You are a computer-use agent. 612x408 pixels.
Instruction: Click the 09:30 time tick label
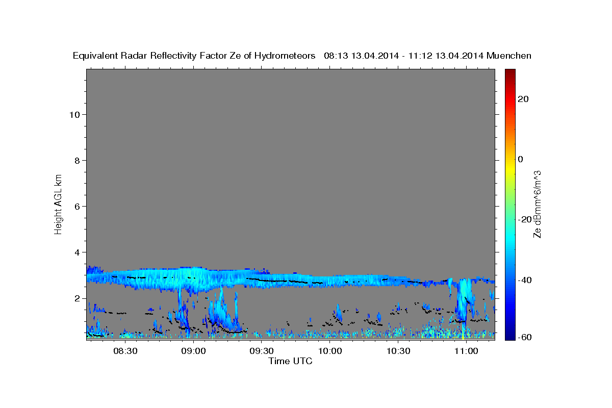click(262, 351)
